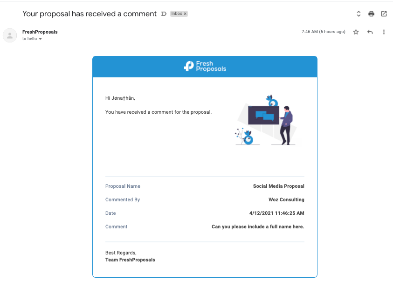Click the importance marker next to subject
Viewport: 393px width, 288px height.
coord(164,14)
